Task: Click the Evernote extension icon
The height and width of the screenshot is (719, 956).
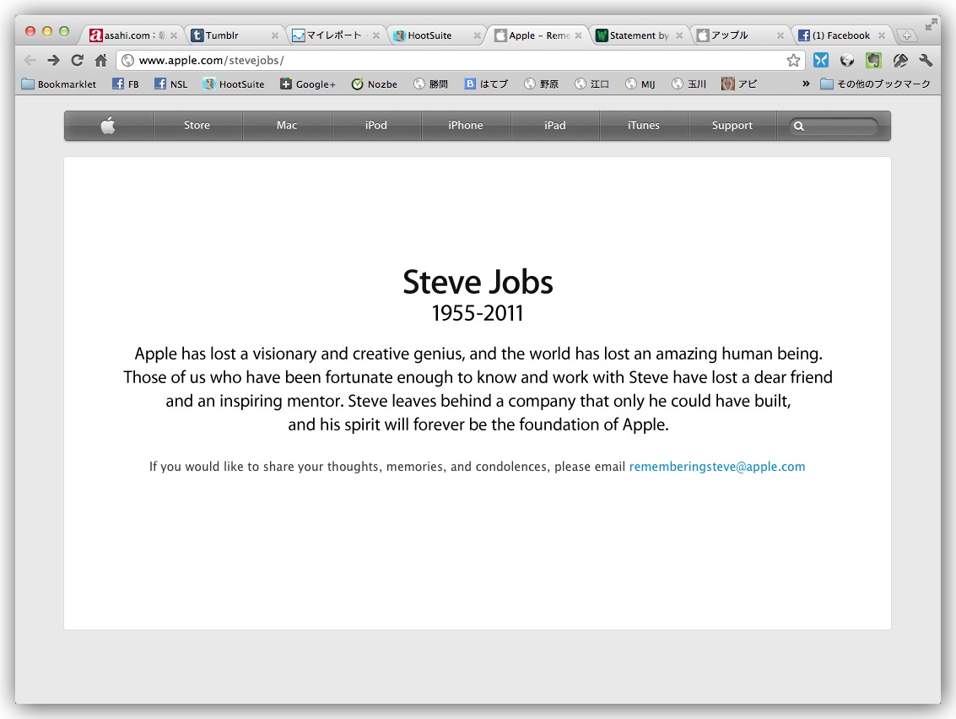Action: 873,60
